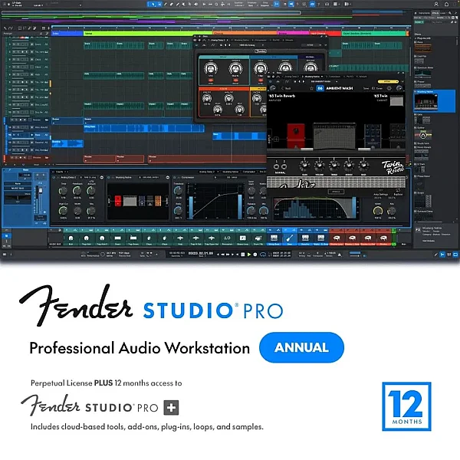The width and height of the screenshot is (460, 460).
Task: Click the plus Add Tracks icon above track list
Action: click(x=49, y=28)
